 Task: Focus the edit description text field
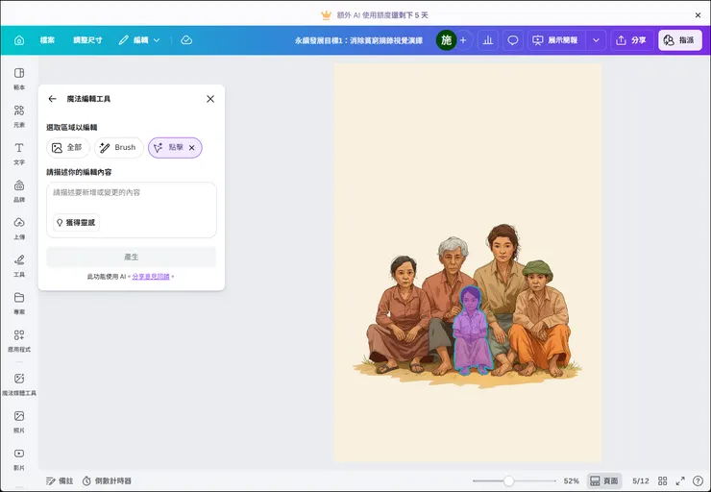pos(132,209)
